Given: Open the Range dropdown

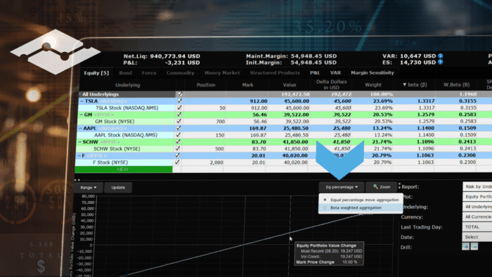Looking at the screenshot, I should pos(89,188).
